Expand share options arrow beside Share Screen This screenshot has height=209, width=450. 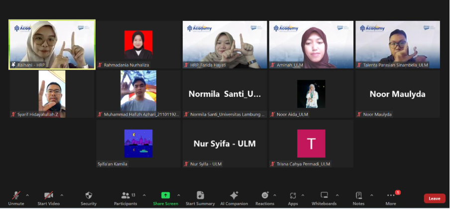point(179,195)
